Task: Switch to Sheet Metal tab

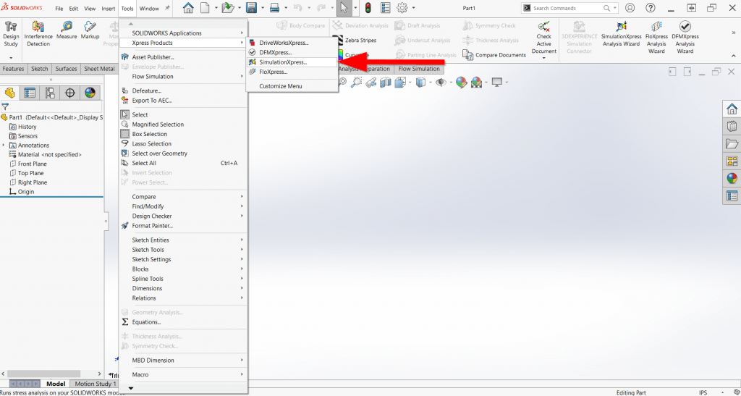Action: pyautogui.click(x=99, y=69)
